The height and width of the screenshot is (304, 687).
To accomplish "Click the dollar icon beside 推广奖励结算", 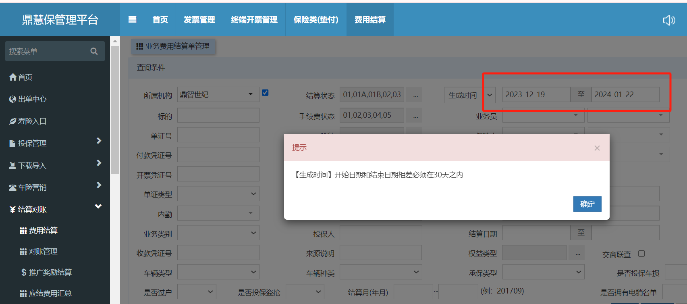I will pos(24,273).
